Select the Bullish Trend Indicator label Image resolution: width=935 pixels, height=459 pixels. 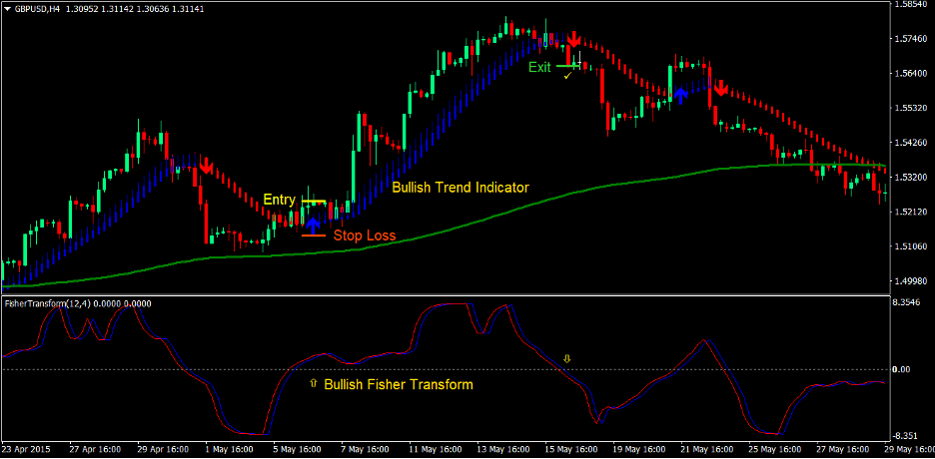(x=461, y=188)
